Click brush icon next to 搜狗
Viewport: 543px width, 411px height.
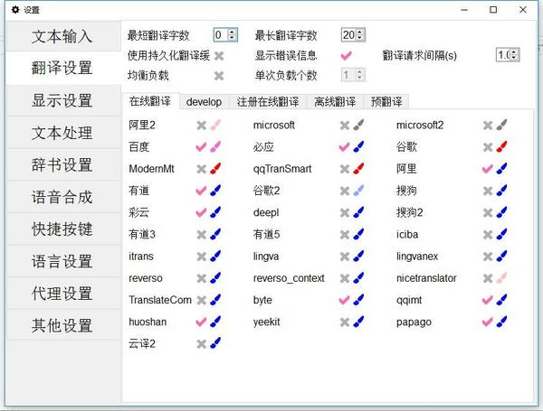(501, 191)
